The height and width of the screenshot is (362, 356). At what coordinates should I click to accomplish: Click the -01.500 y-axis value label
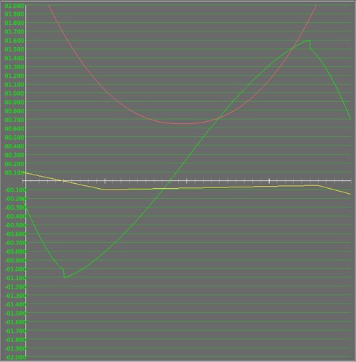coord(14,314)
